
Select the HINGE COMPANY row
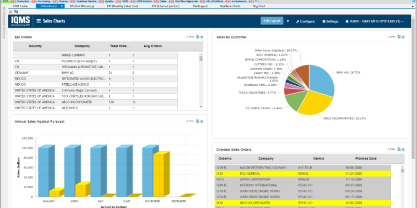(95, 55)
